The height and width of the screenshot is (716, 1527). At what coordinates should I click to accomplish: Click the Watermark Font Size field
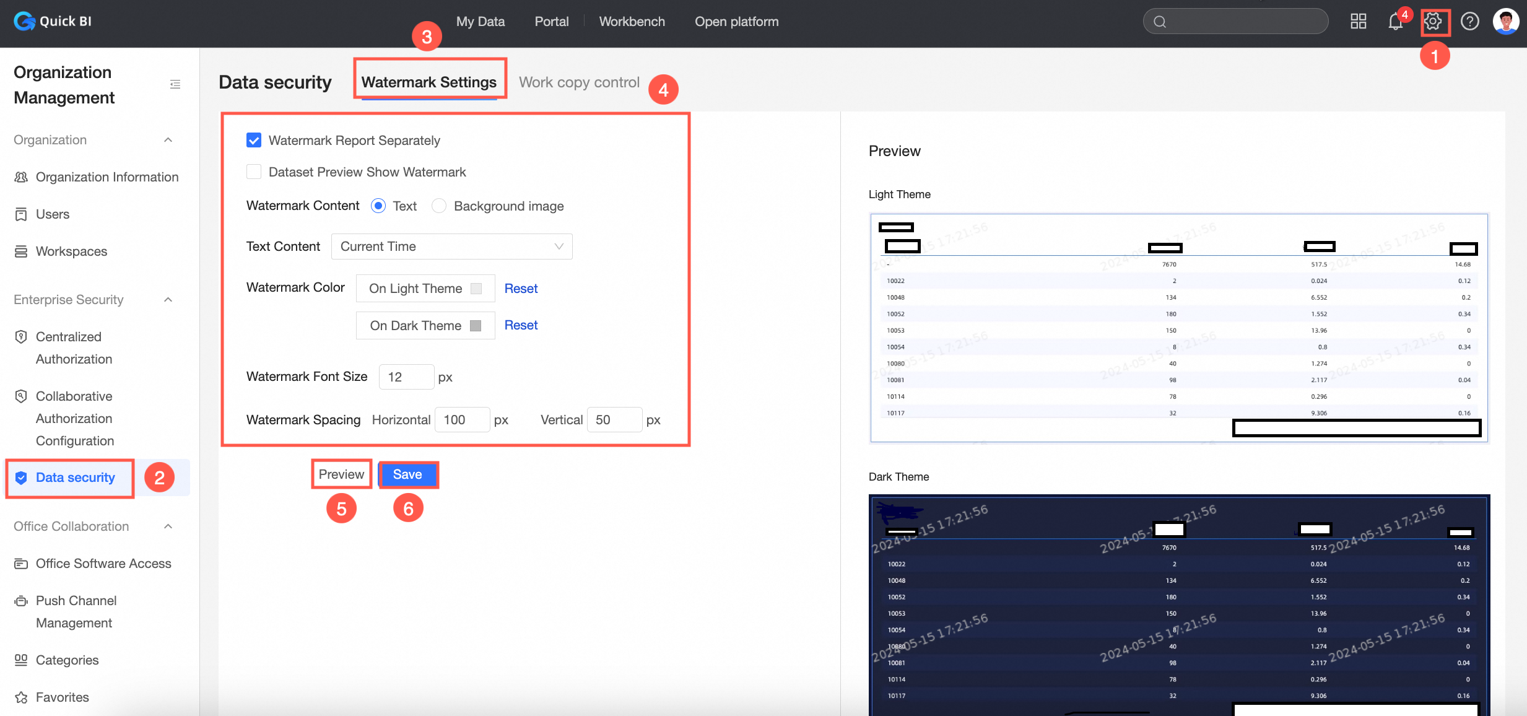point(406,377)
